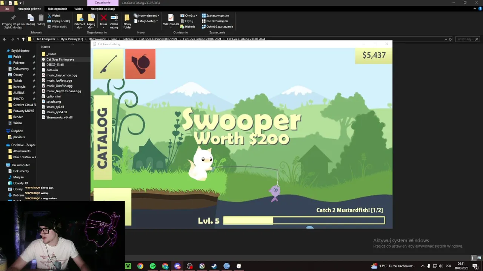The width and height of the screenshot is (483, 271).
Task: Open the notification center icon in tray
Action: [475, 266]
